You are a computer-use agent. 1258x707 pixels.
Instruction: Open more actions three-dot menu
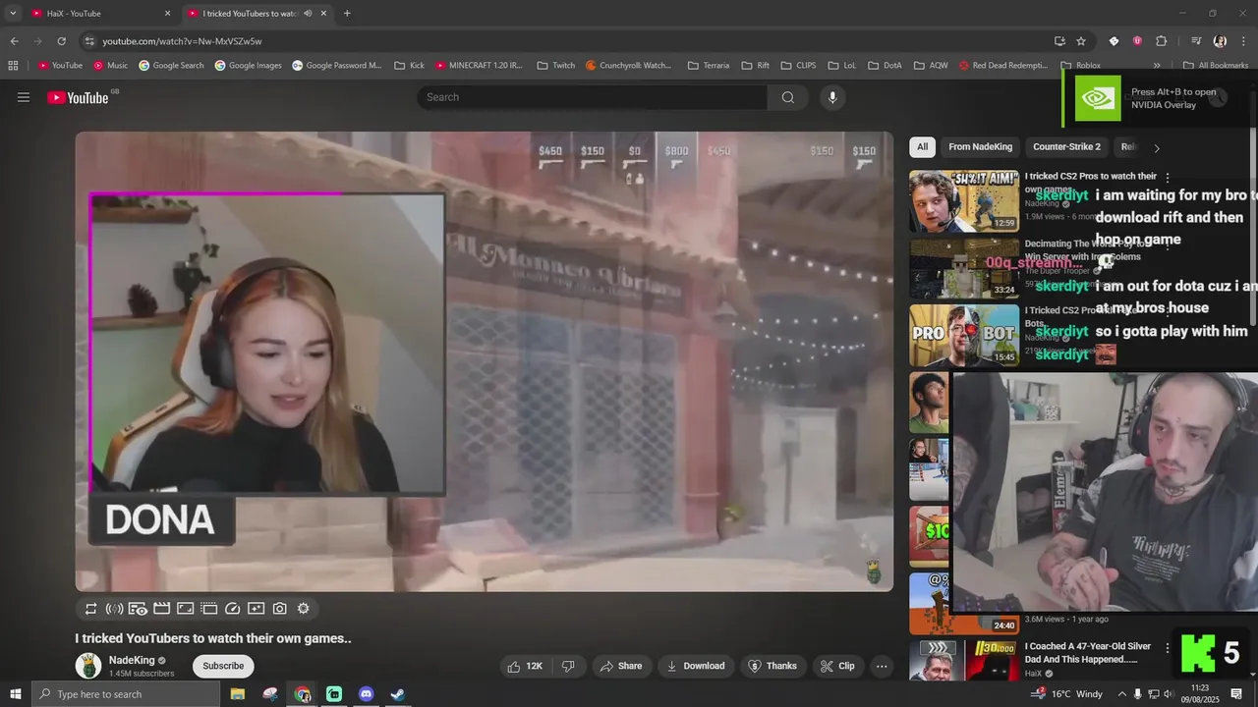point(882,666)
